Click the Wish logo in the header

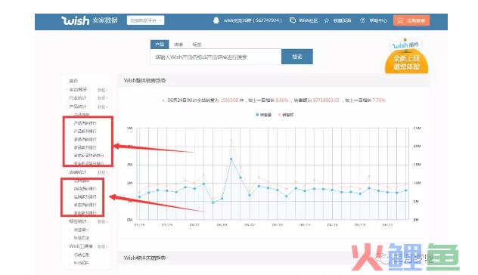point(76,20)
